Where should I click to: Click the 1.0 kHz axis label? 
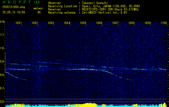pos(2,48)
